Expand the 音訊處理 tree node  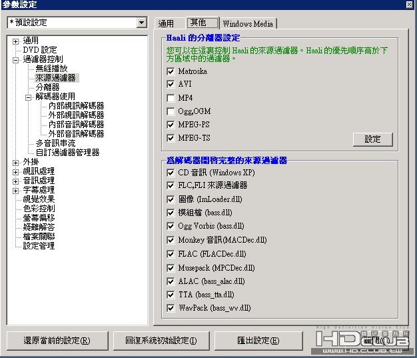(x=15, y=181)
